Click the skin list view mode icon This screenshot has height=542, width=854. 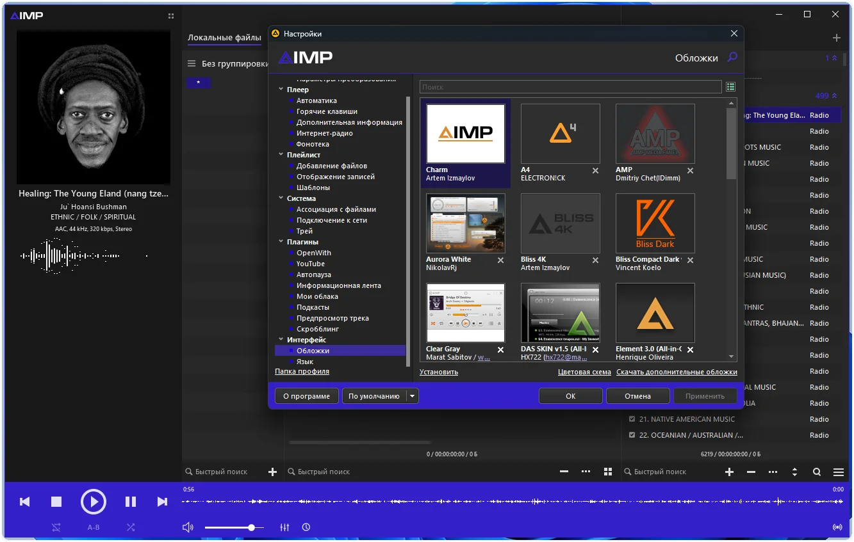pos(730,86)
